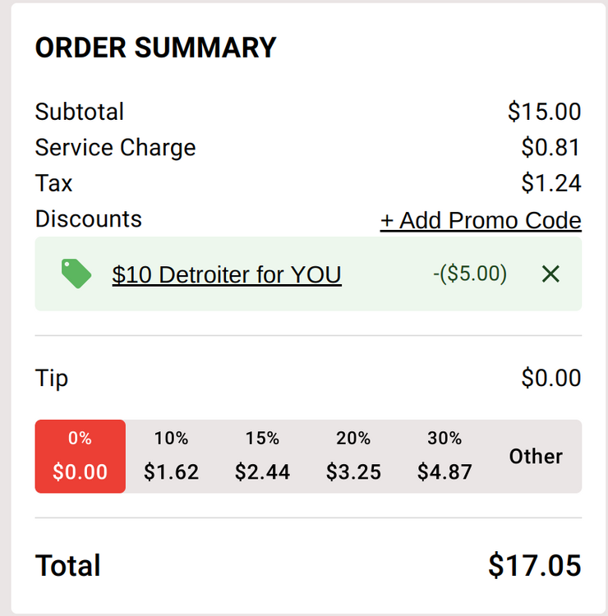608x616 pixels.
Task: Click the Tip row label
Action: (52, 379)
